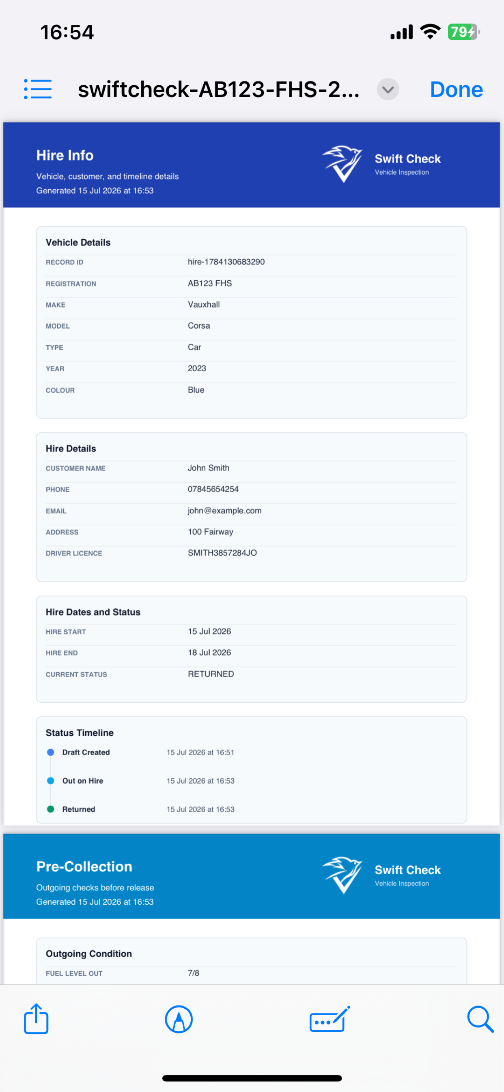Select record ID hire-1784130683290
Screen dimensions: 504x1092
226,262
